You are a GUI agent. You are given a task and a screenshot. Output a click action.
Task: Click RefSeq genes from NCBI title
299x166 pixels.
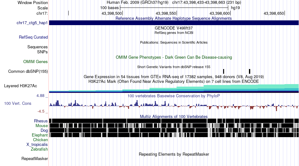pos(174,33)
